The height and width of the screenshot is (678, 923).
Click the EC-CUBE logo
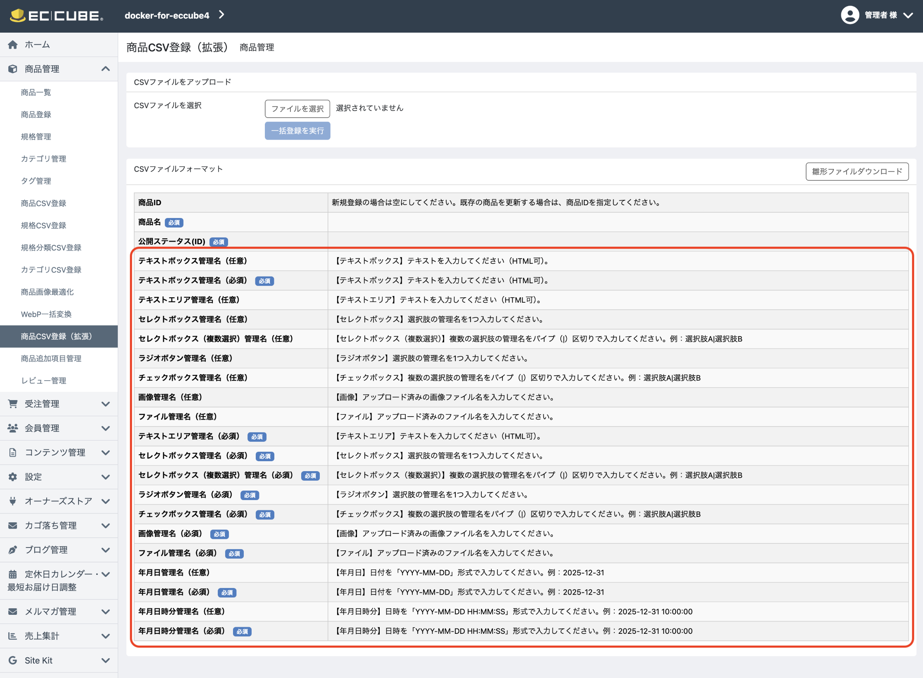pyautogui.click(x=56, y=16)
